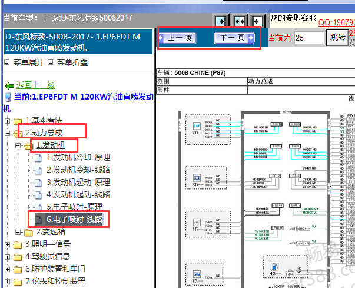This screenshot has height=288, width=355.
Task: Open 1.发动机冷却-原理 document
Action: pyautogui.click(x=78, y=158)
